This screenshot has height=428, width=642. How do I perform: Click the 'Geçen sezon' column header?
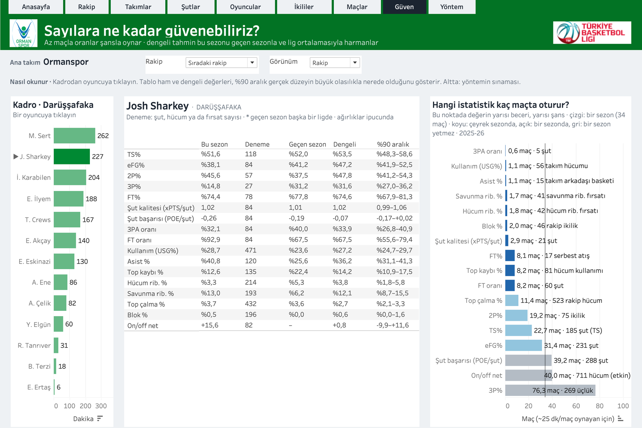[307, 144]
